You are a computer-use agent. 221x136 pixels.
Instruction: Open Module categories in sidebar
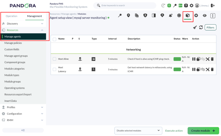click(x=14, y=69)
